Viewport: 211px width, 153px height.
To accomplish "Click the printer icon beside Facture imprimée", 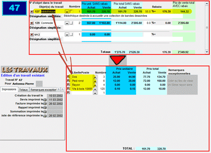I will [x=45, y=104].
